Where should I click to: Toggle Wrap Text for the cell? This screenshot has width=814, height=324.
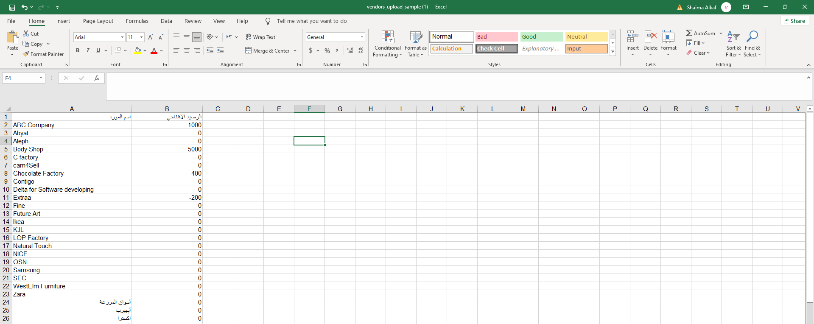(260, 37)
